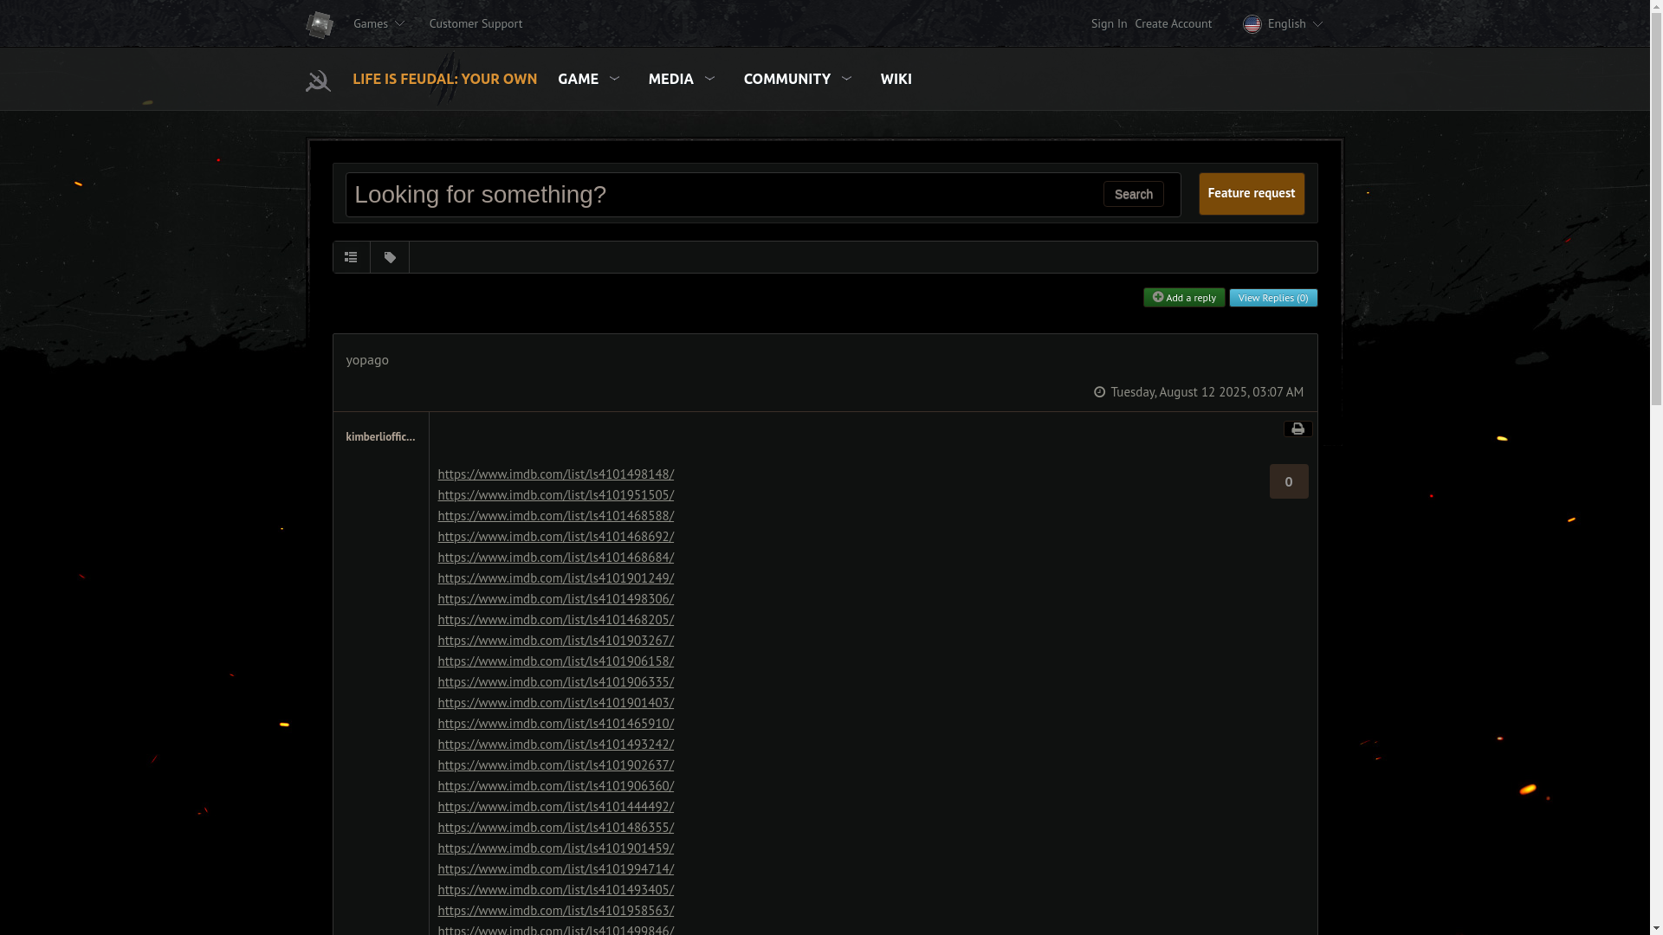Click the Feature request button
1663x935 pixels.
pyautogui.click(x=1251, y=193)
